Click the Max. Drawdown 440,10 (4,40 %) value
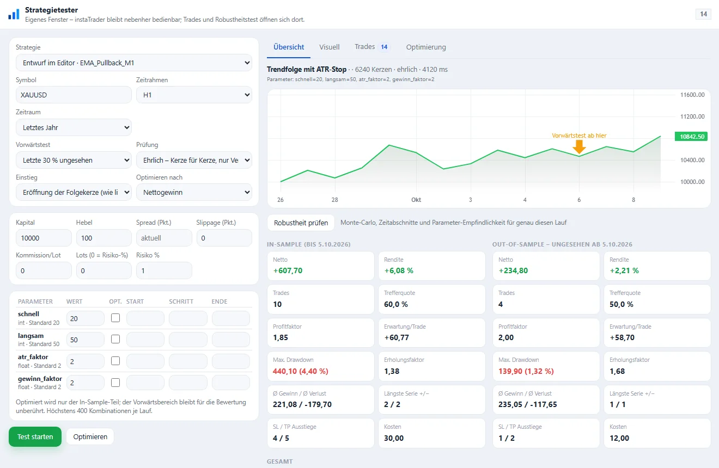The height and width of the screenshot is (468, 719). 301,371
